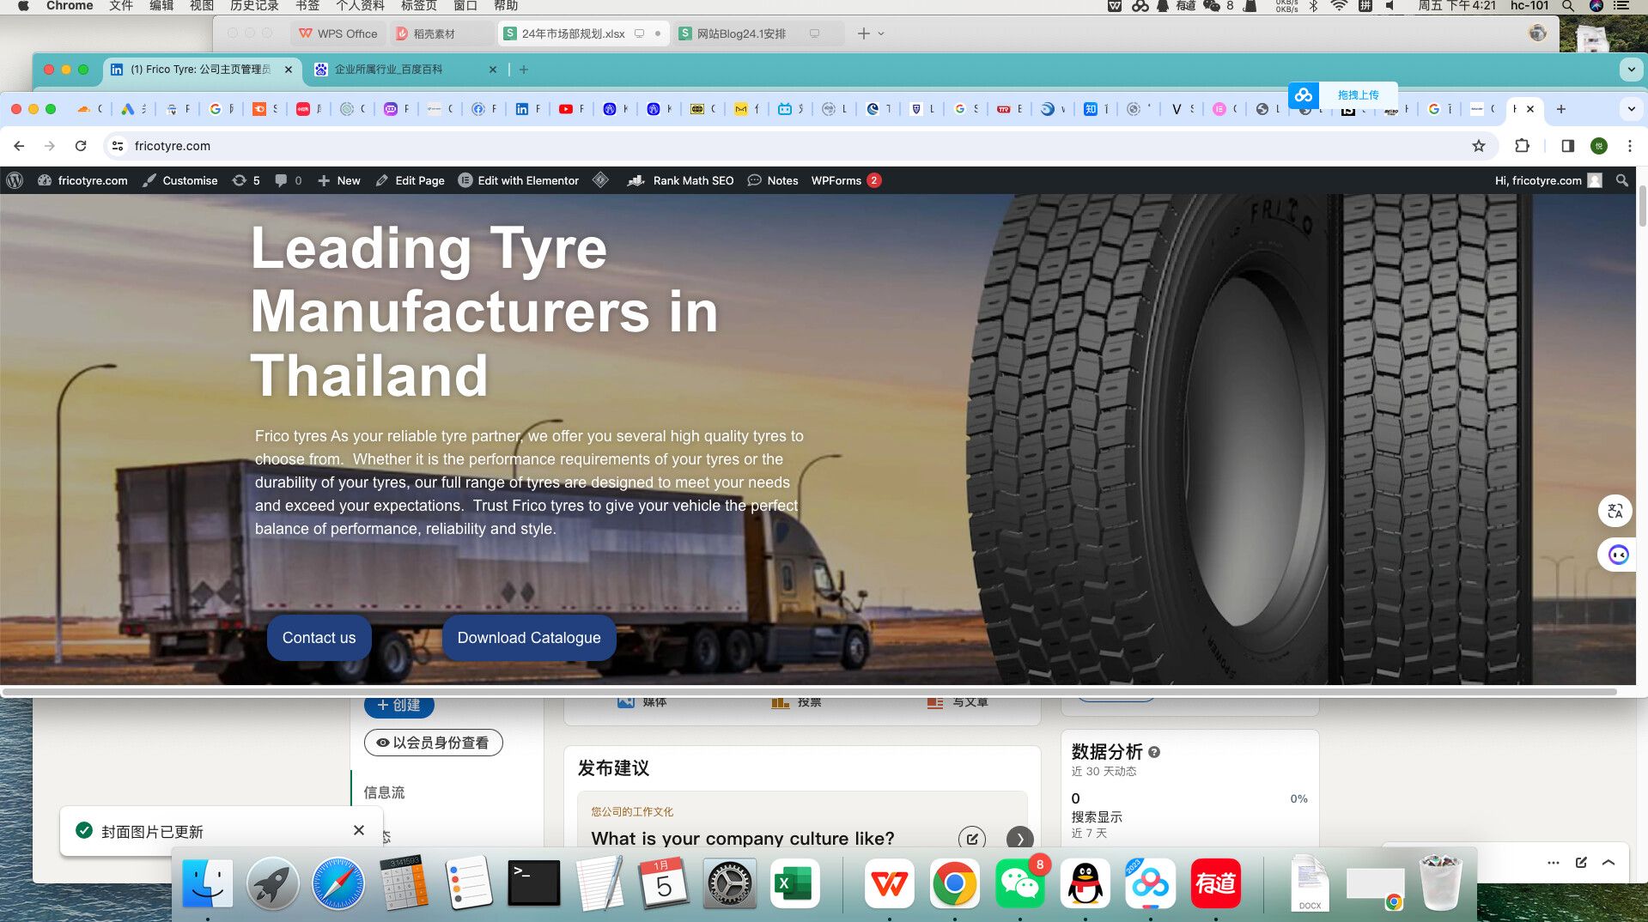Click Edit Page in admin bar

tap(410, 180)
